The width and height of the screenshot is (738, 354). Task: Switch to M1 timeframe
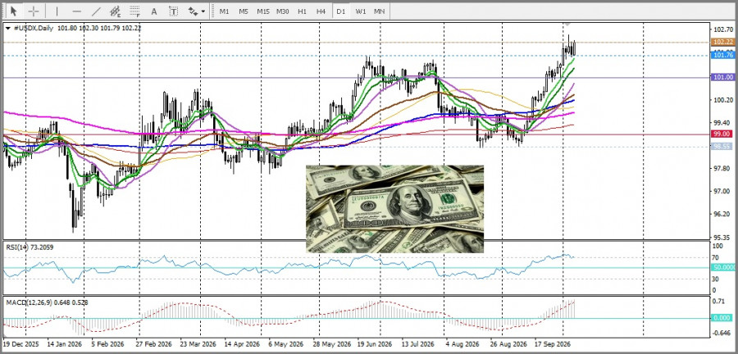click(225, 11)
